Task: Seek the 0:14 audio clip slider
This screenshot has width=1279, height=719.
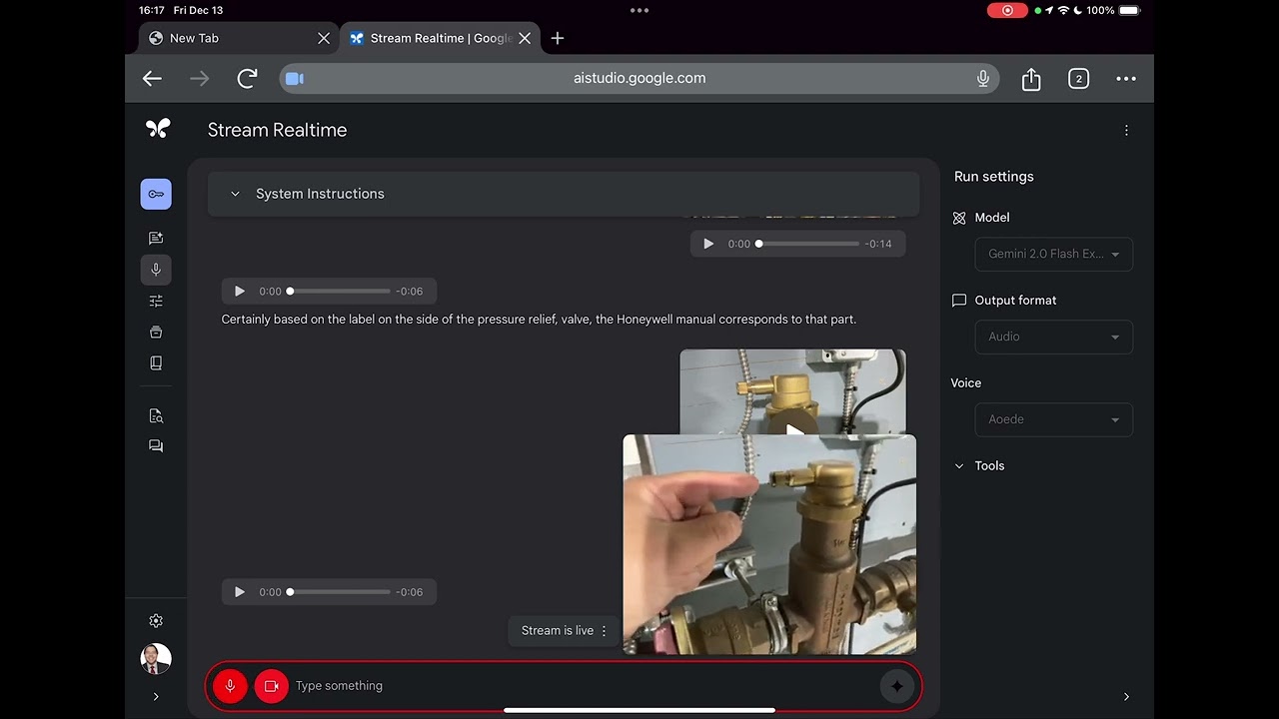Action: coord(808,244)
